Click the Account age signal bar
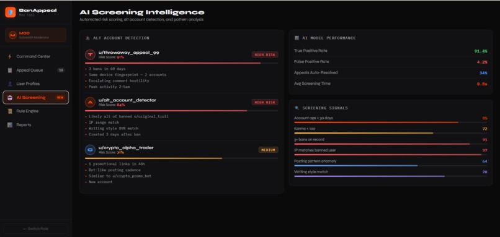 coord(391,123)
